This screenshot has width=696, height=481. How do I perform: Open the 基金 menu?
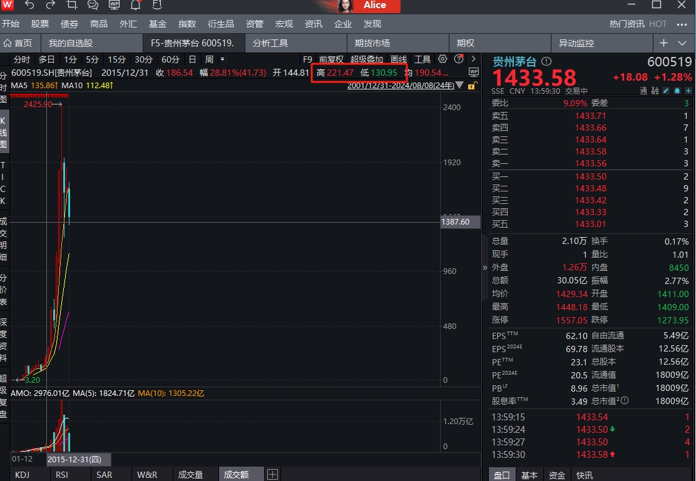(x=158, y=24)
